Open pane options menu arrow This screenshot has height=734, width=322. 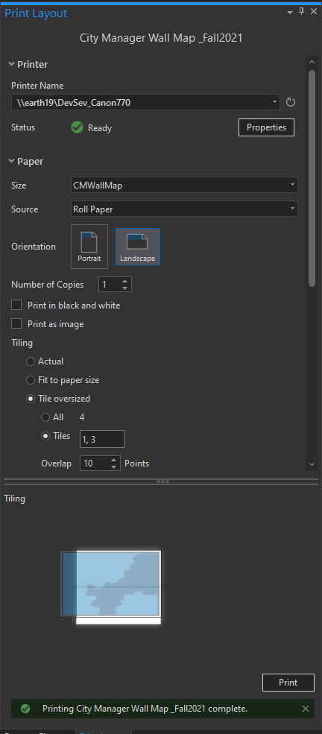click(x=290, y=12)
